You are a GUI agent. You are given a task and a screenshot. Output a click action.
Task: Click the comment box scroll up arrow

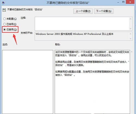coord(131,19)
